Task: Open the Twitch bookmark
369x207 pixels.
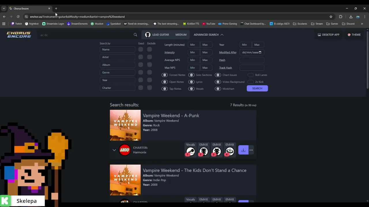Action: [x=16, y=24]
